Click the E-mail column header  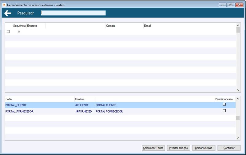point(147,26)
